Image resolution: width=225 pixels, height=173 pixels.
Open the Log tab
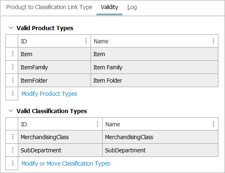(132, 7)
